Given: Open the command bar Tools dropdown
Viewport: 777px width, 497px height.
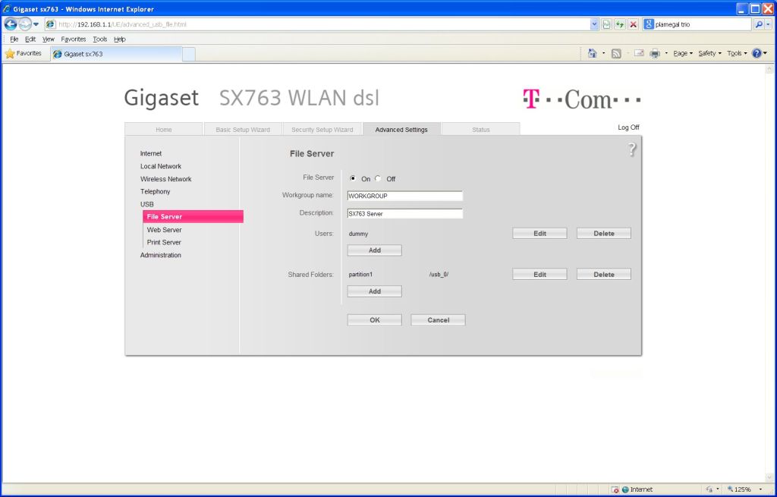Looking at the screenshot, I should pos(737,54).
